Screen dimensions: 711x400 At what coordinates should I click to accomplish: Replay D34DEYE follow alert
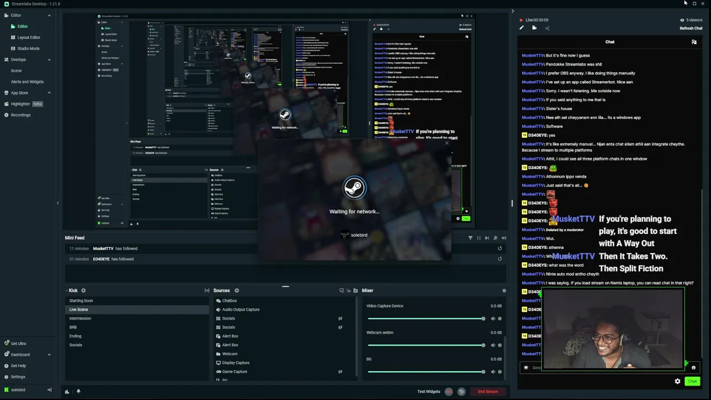click(499, 259)
